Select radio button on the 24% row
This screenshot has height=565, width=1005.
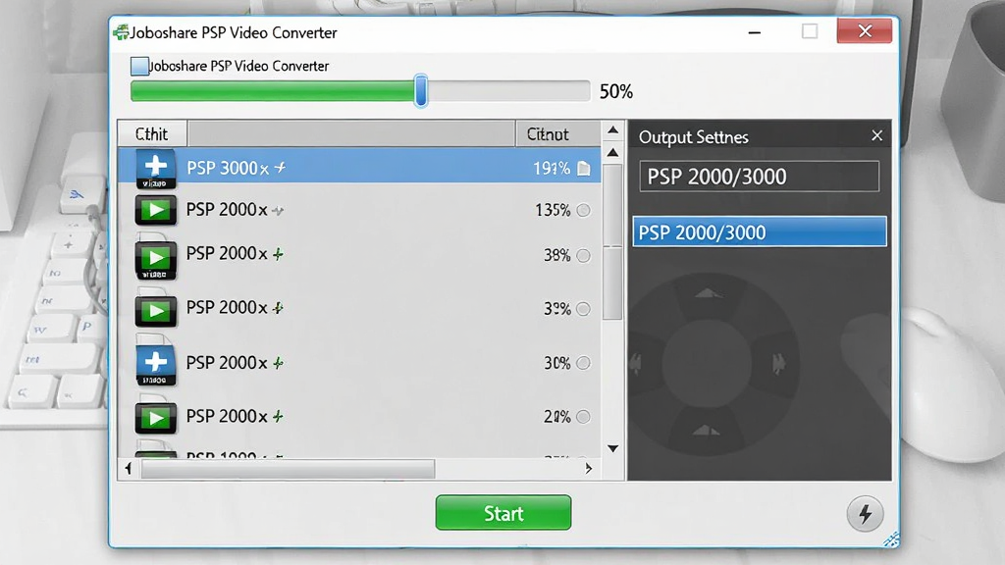[583, 417]
